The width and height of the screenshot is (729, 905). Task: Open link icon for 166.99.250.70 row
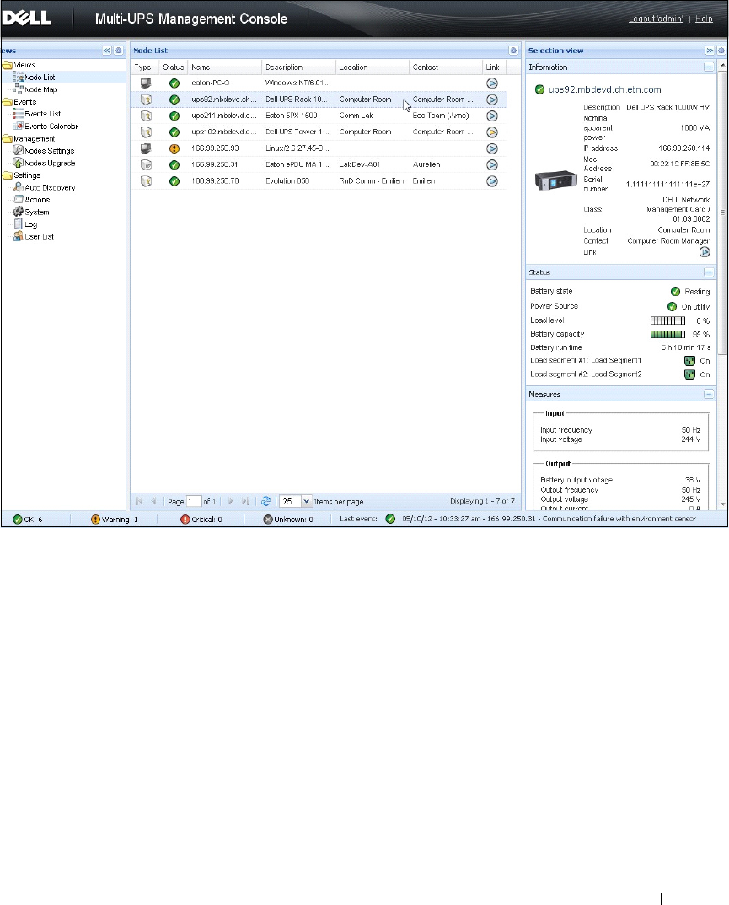(492, 181)
